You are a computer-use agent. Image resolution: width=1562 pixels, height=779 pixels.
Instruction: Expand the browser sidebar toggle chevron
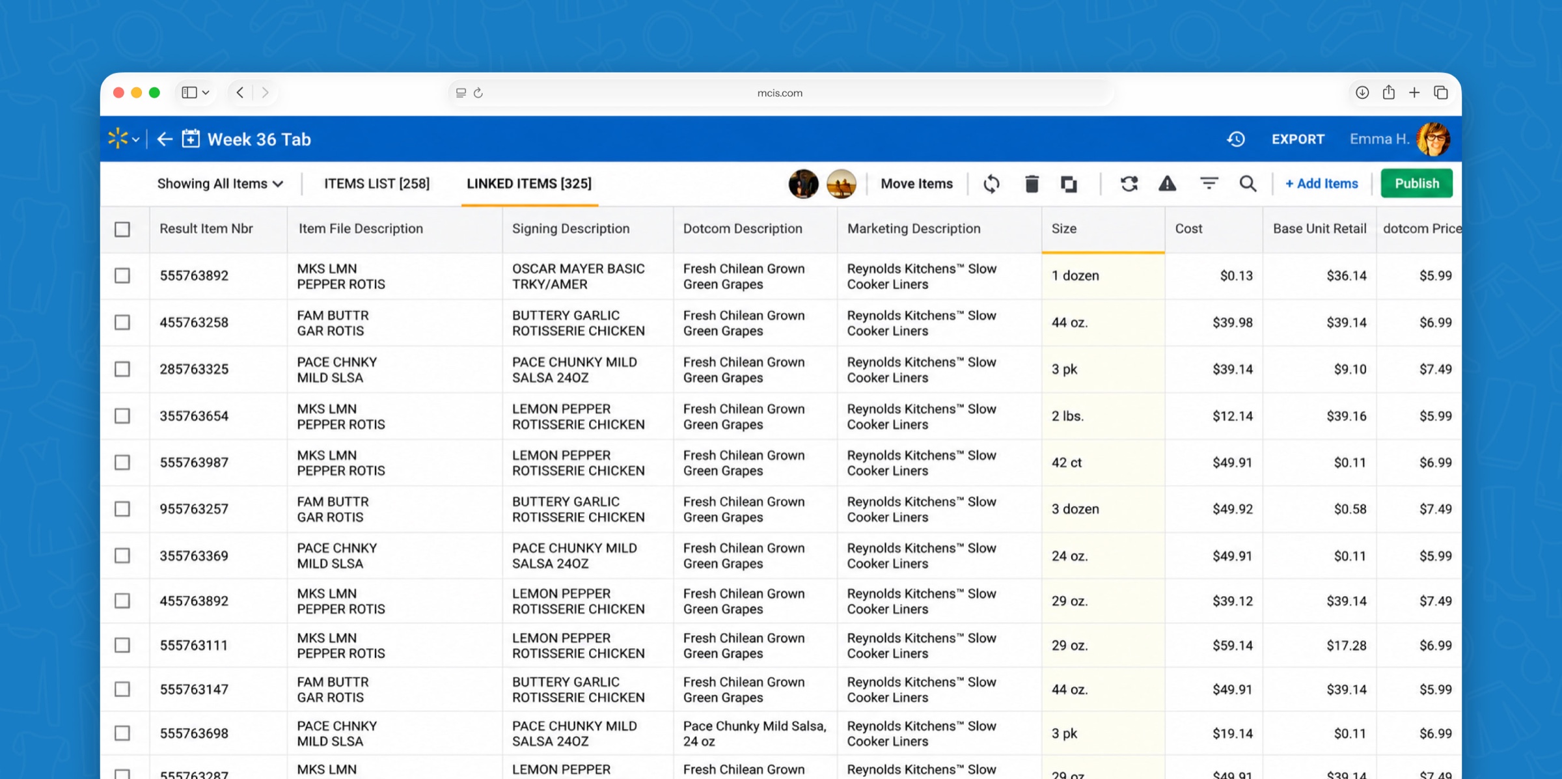[x=206, y=92]
